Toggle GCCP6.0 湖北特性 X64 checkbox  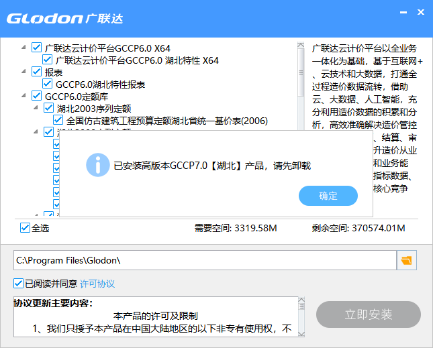tap(47, 60)
